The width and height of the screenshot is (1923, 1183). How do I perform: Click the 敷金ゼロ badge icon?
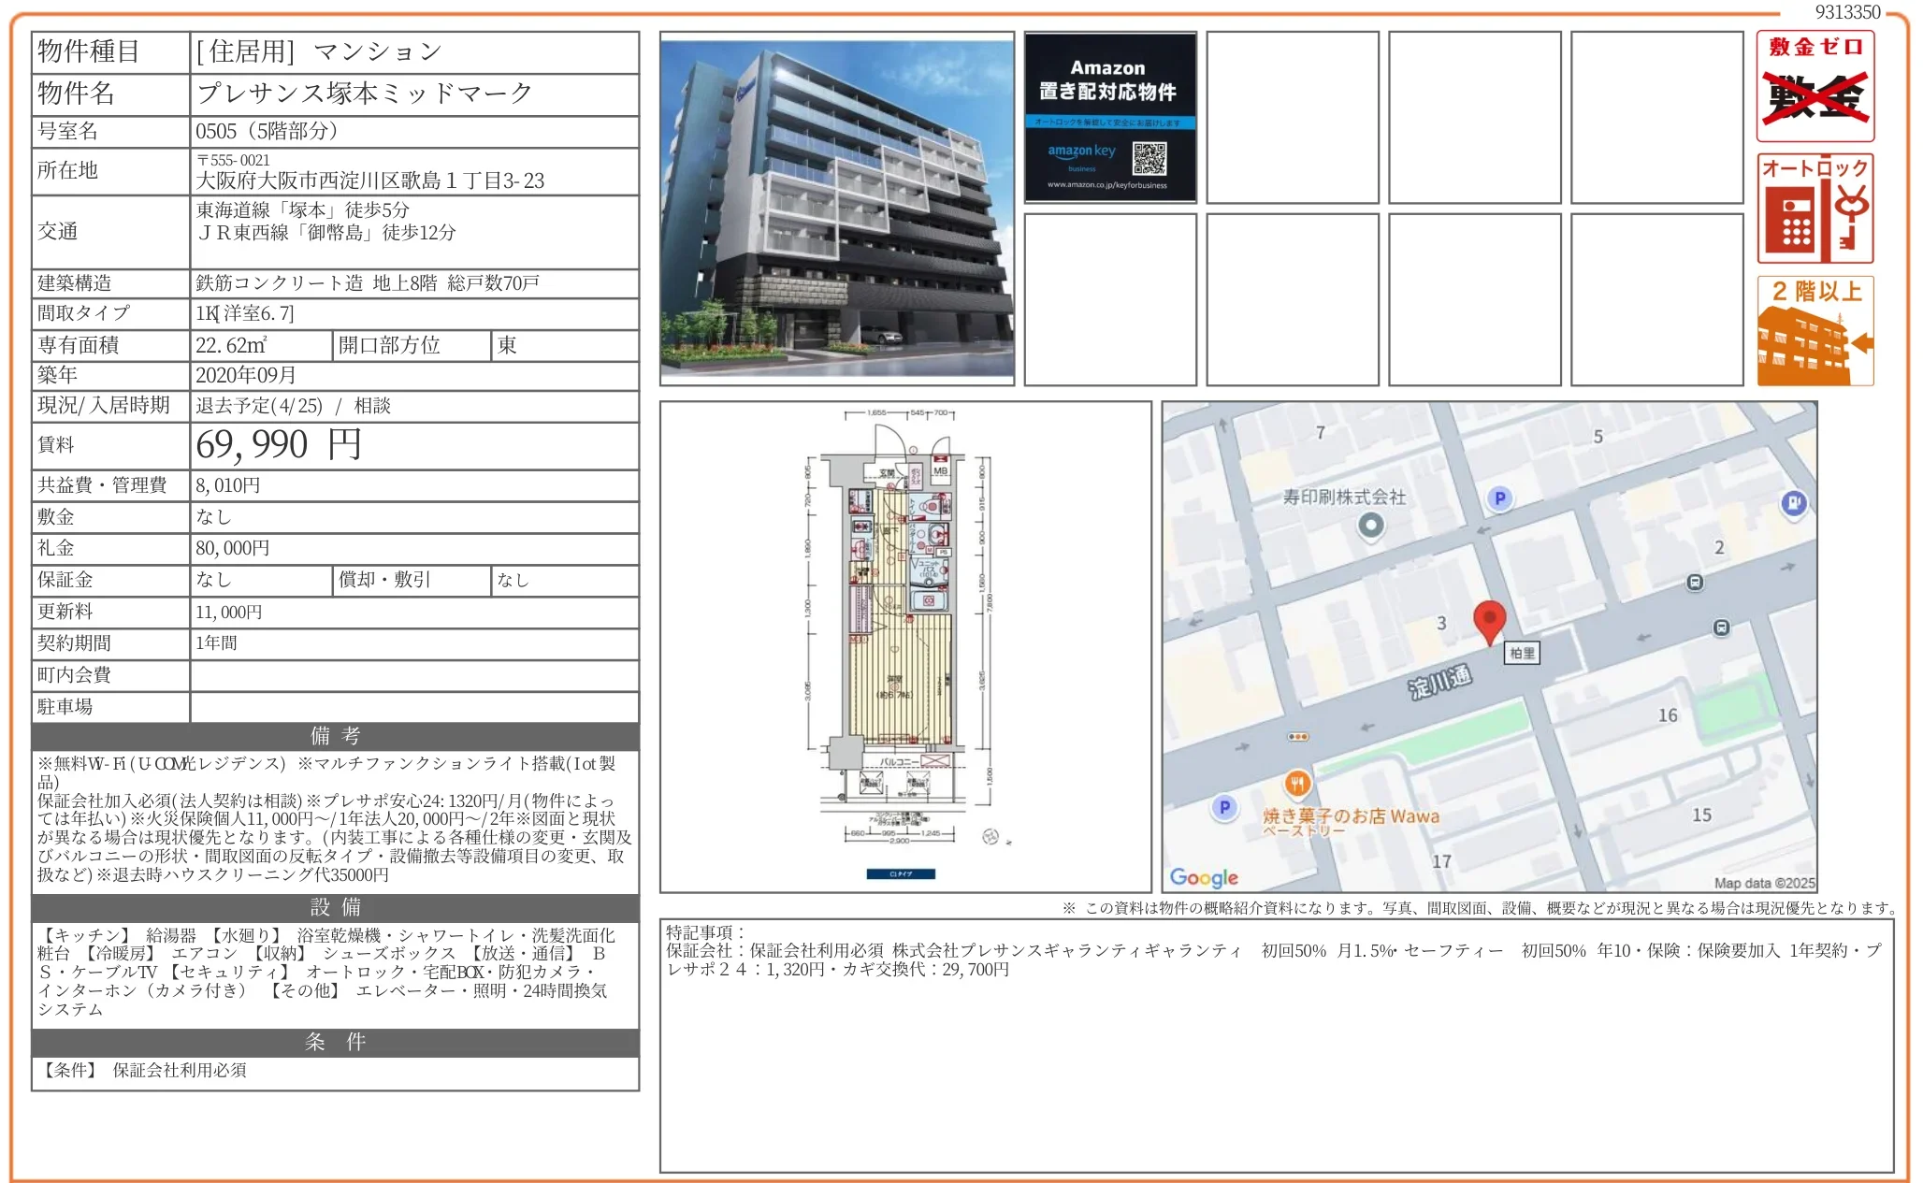pos(1815,86)
